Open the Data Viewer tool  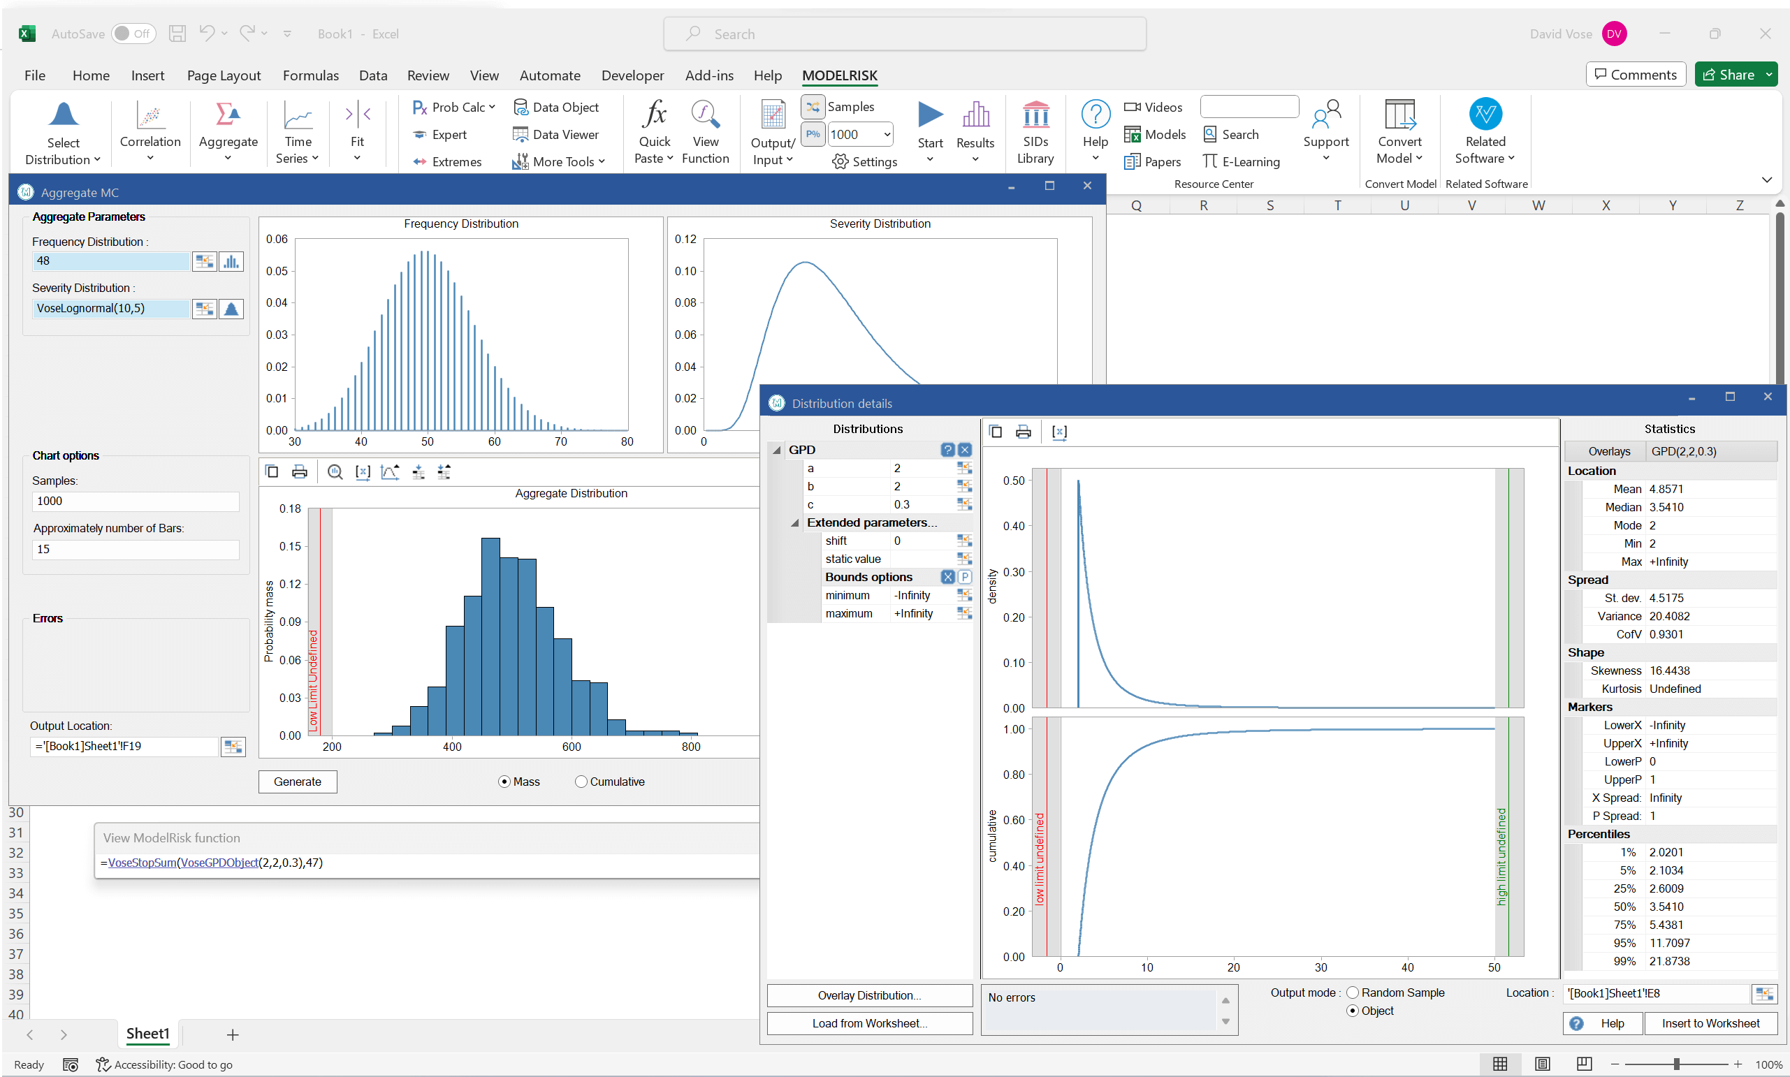click(558, 134)
